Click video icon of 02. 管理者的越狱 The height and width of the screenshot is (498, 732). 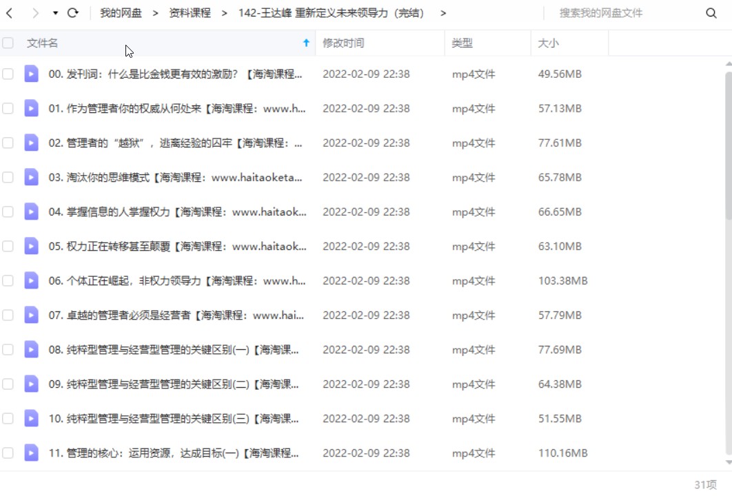point(31,143)
